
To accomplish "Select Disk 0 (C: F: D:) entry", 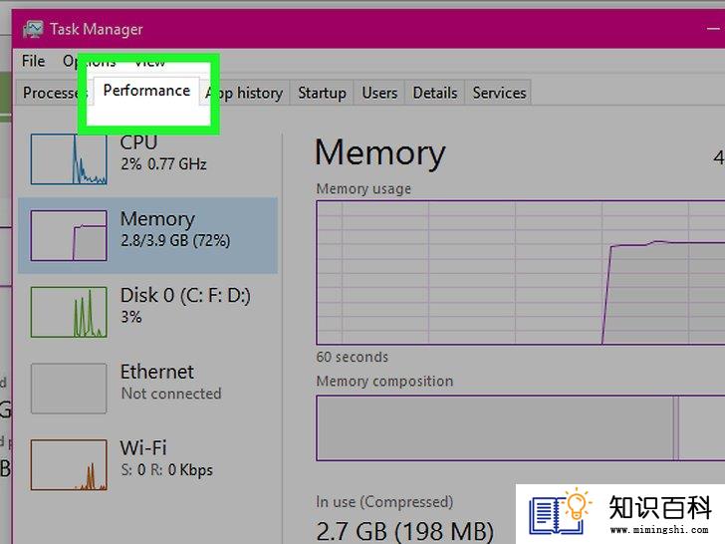I will (148, 312).
